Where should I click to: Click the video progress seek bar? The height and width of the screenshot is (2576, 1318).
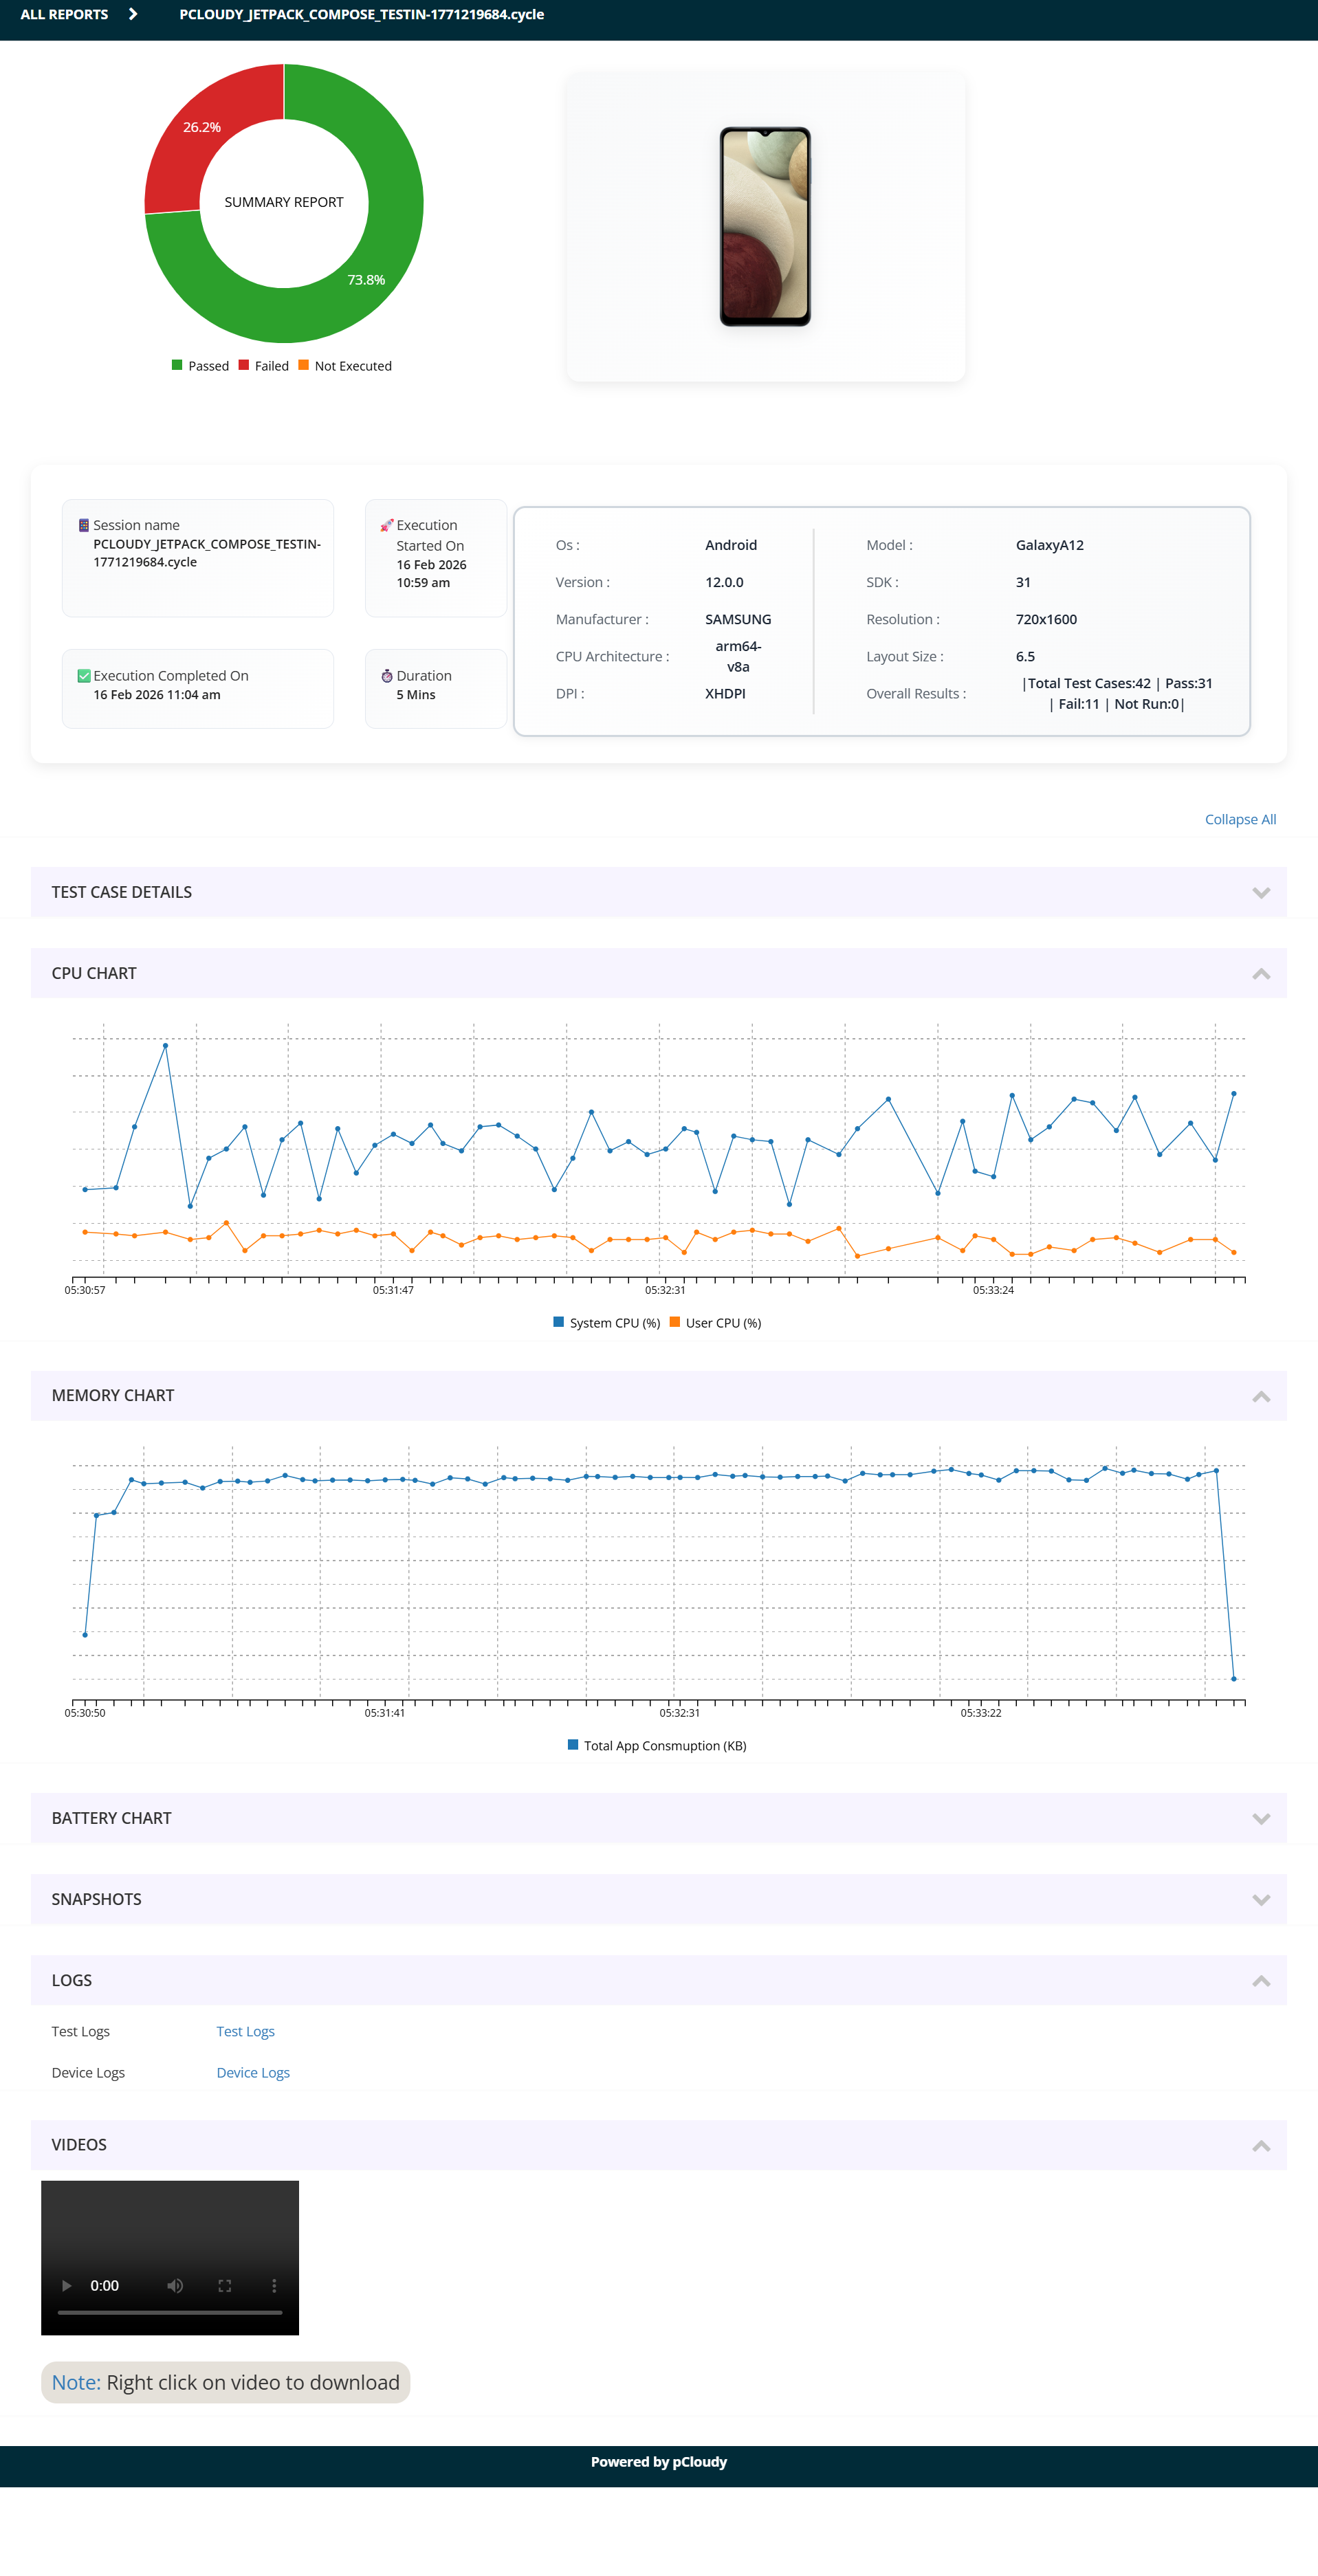click(x=170, y=2312)
